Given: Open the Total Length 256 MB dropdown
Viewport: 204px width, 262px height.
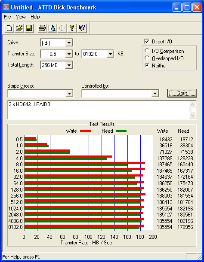Looking at the screenshot, I should 69,65.
